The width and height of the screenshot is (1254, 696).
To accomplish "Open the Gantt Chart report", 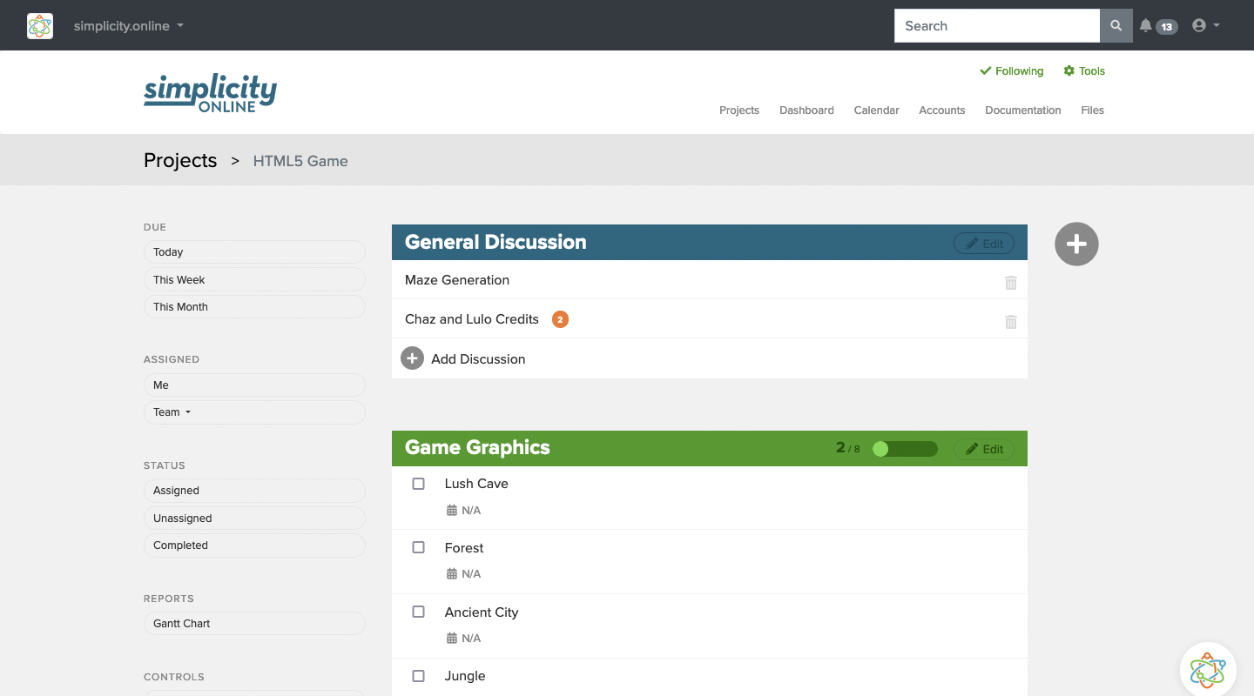I will [254, 624].
